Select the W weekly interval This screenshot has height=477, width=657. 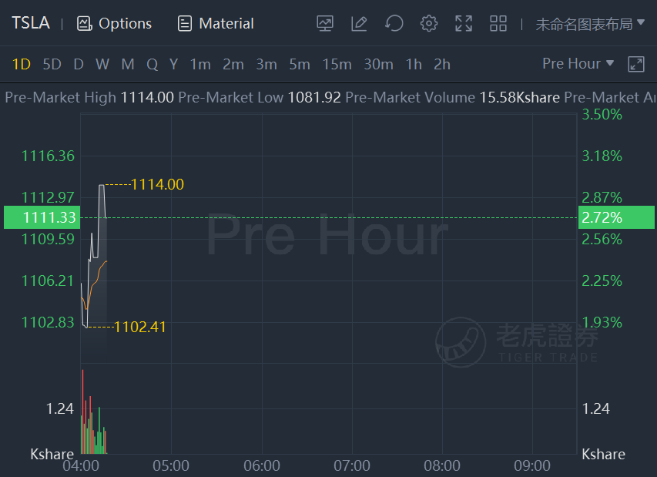[102, 65]
